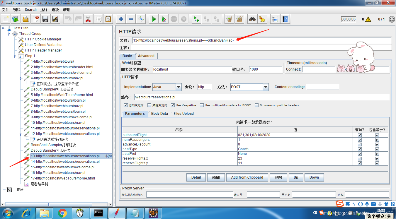The width and height of the screenshot is (396, 219).
Task: Collapse the Step 1 controller node
Action: (15, 56)
